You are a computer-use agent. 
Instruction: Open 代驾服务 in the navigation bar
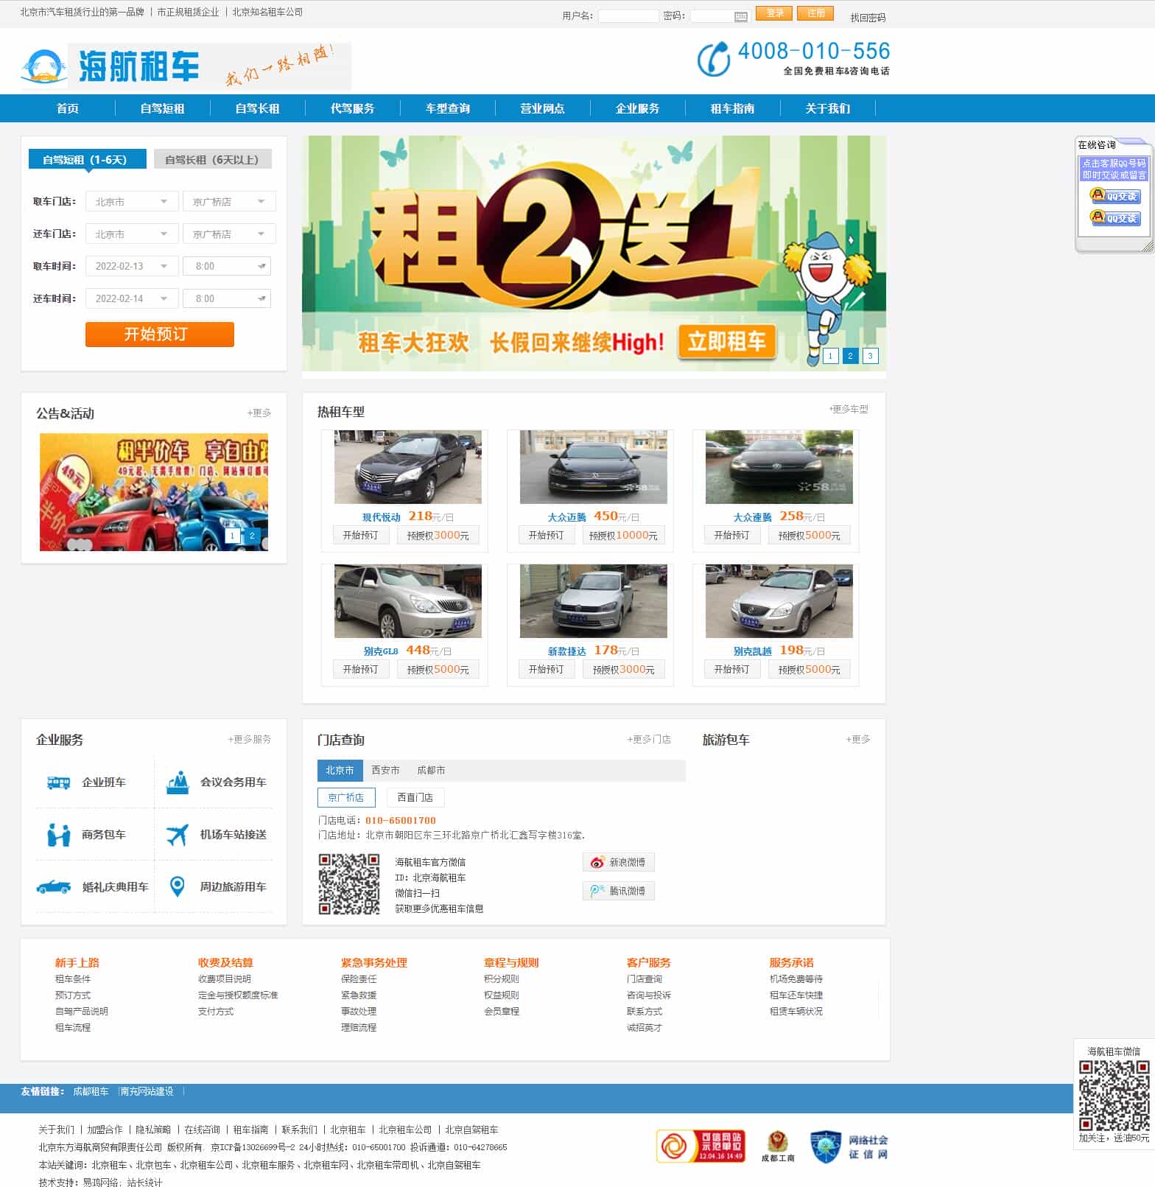(353, 109)
